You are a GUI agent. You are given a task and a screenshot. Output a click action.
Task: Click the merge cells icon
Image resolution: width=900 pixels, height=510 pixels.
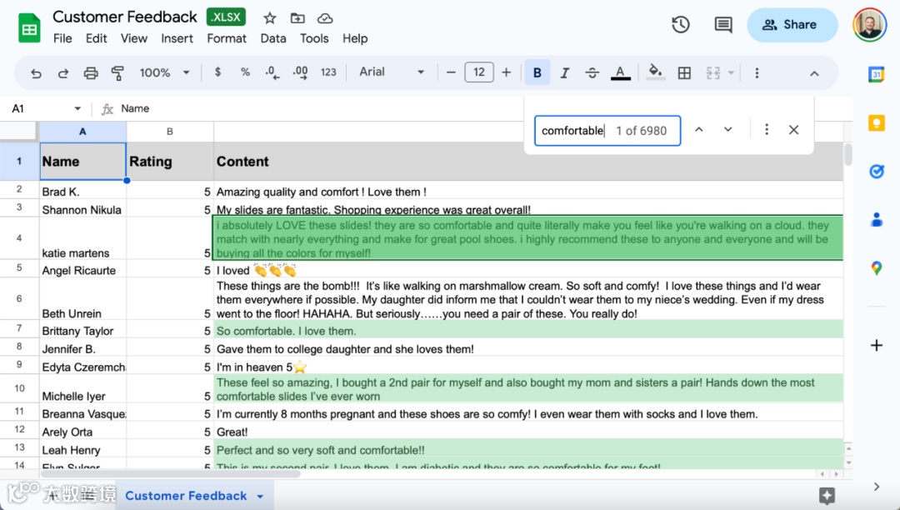712,72
